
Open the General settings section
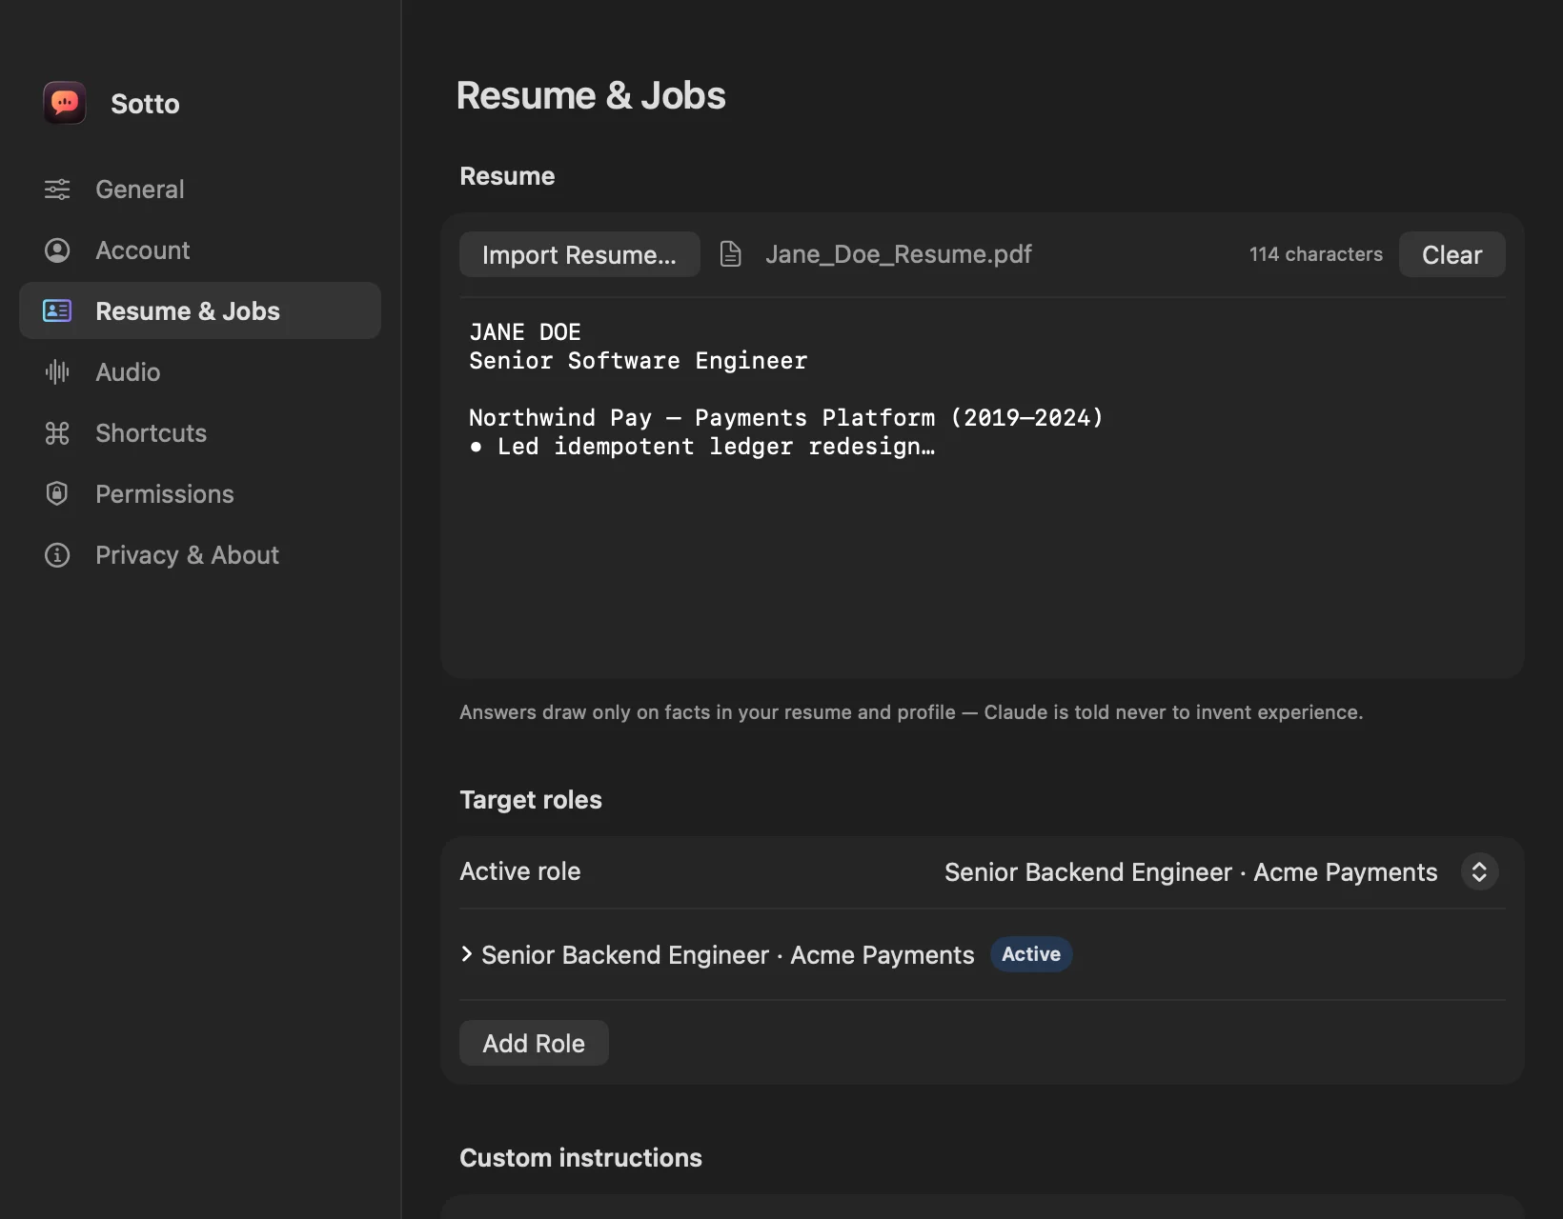pos(200,190)
